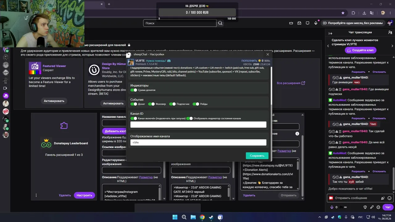The height and width of the screenshot is (222, 395).
Task: Click the Добавить изображение button
Action: pos(114,131)
